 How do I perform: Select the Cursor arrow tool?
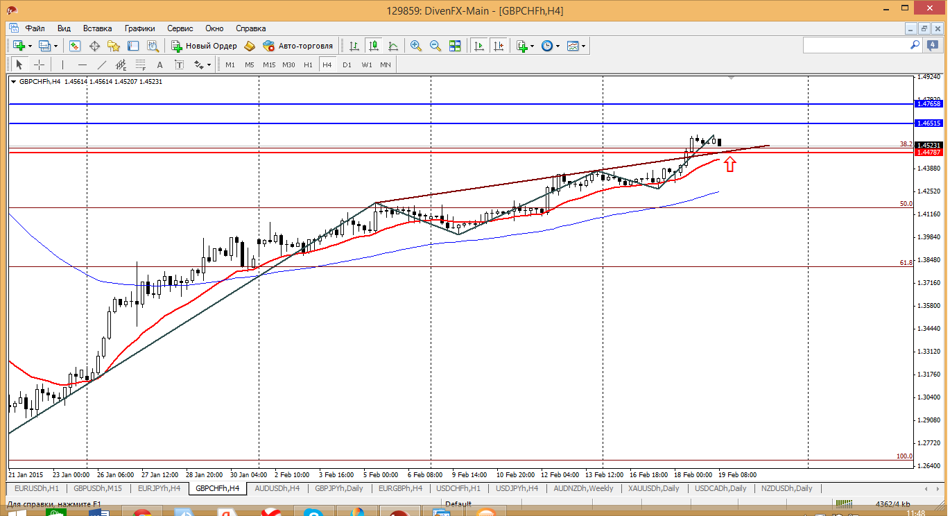coord(19,64)
